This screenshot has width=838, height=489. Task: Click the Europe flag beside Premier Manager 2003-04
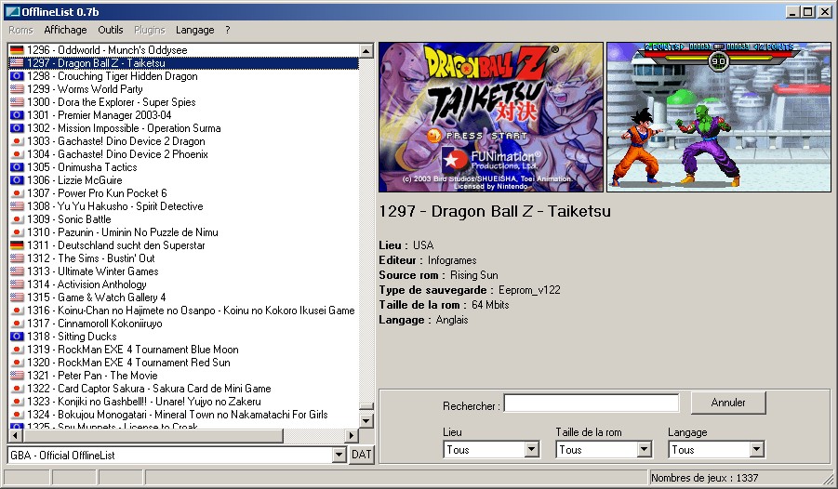(x=17, y=115)
